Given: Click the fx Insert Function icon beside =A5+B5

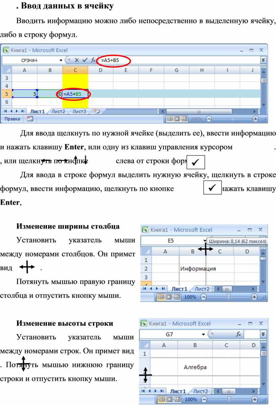Looking at the screenshot, I should [93, 60].
